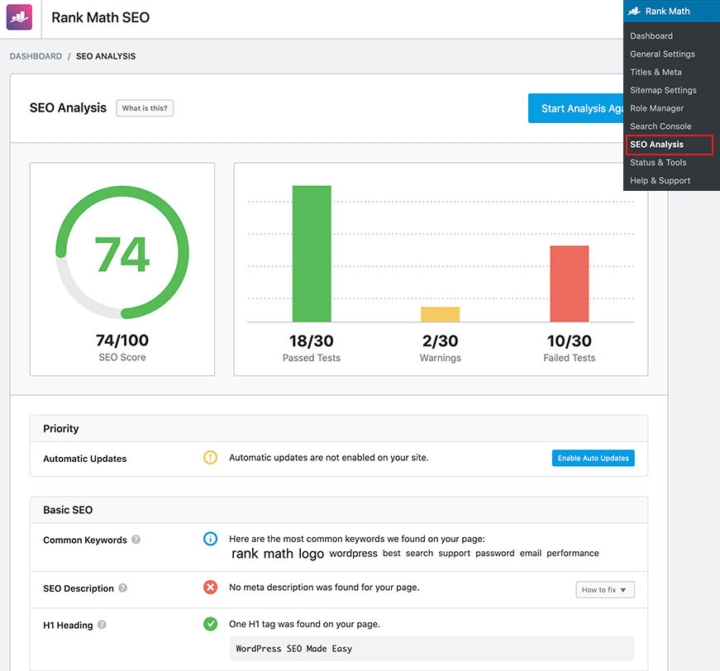Click the keyword 'logo'
This screenshot has height=671, width=720.
click(312, 554)
